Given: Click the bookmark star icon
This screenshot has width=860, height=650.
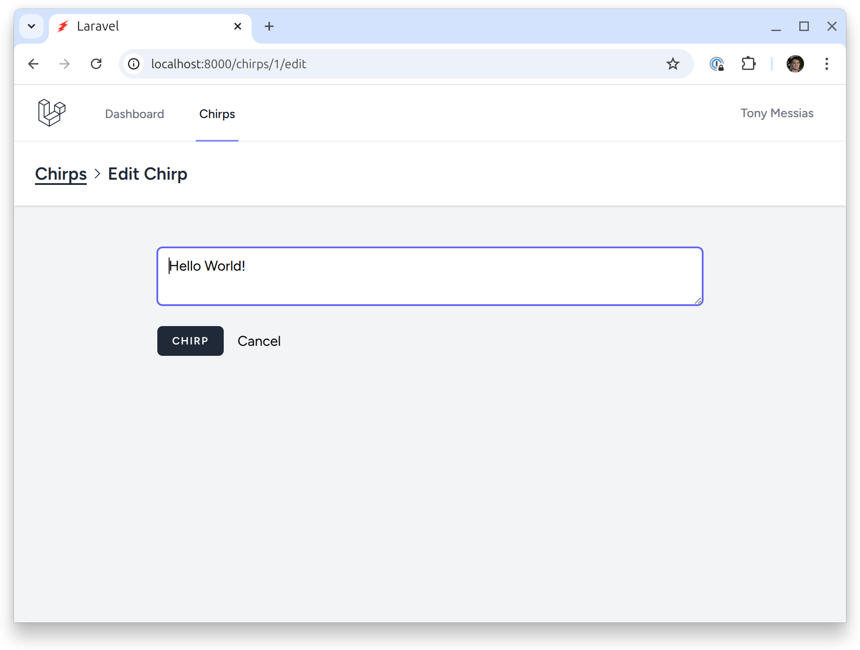Looking at the screenshot, I should [672, 63].
